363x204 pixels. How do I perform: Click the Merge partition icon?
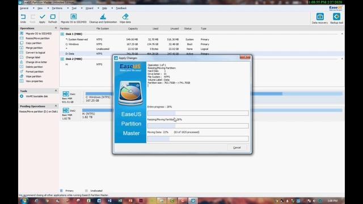point(22,48)
